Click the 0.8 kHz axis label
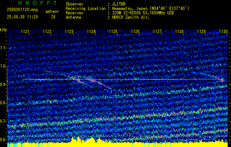This screenshot has width=231, height=147. (3, 103)
